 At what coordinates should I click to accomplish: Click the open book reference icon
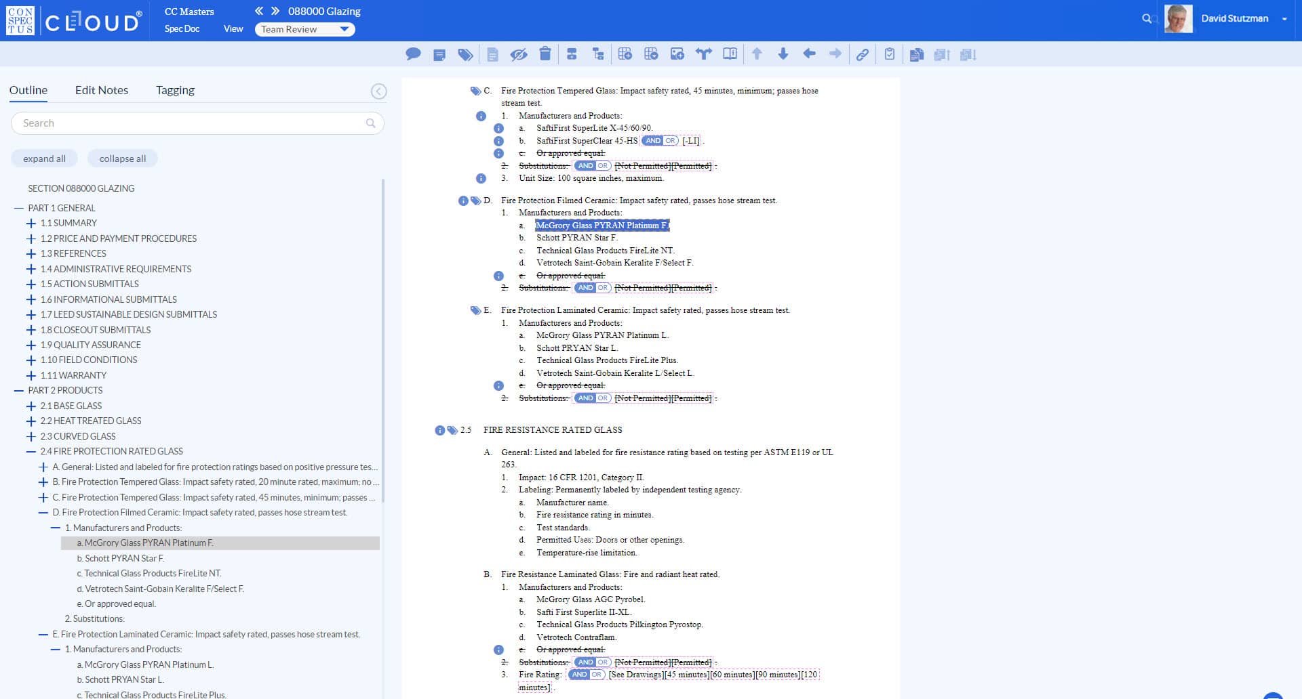pyautogui.click(x=730, y=54)
